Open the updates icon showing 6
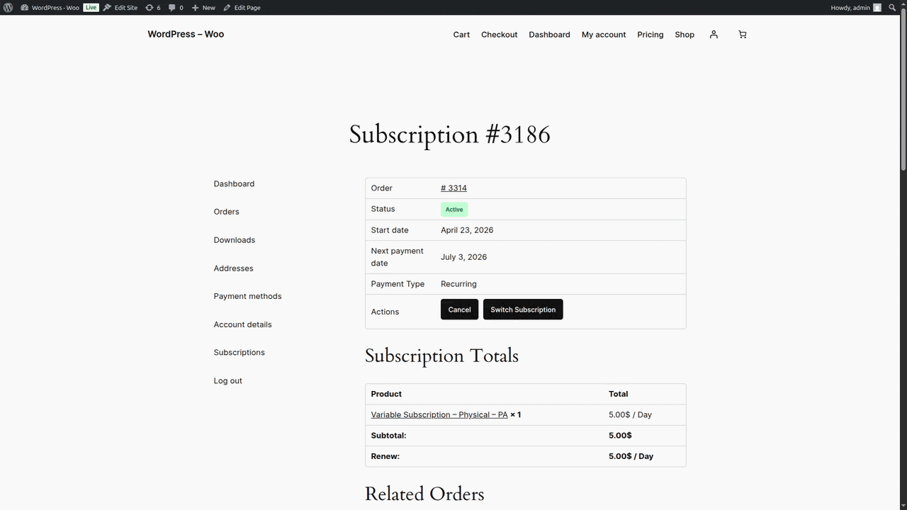 (x=152, y=7)
